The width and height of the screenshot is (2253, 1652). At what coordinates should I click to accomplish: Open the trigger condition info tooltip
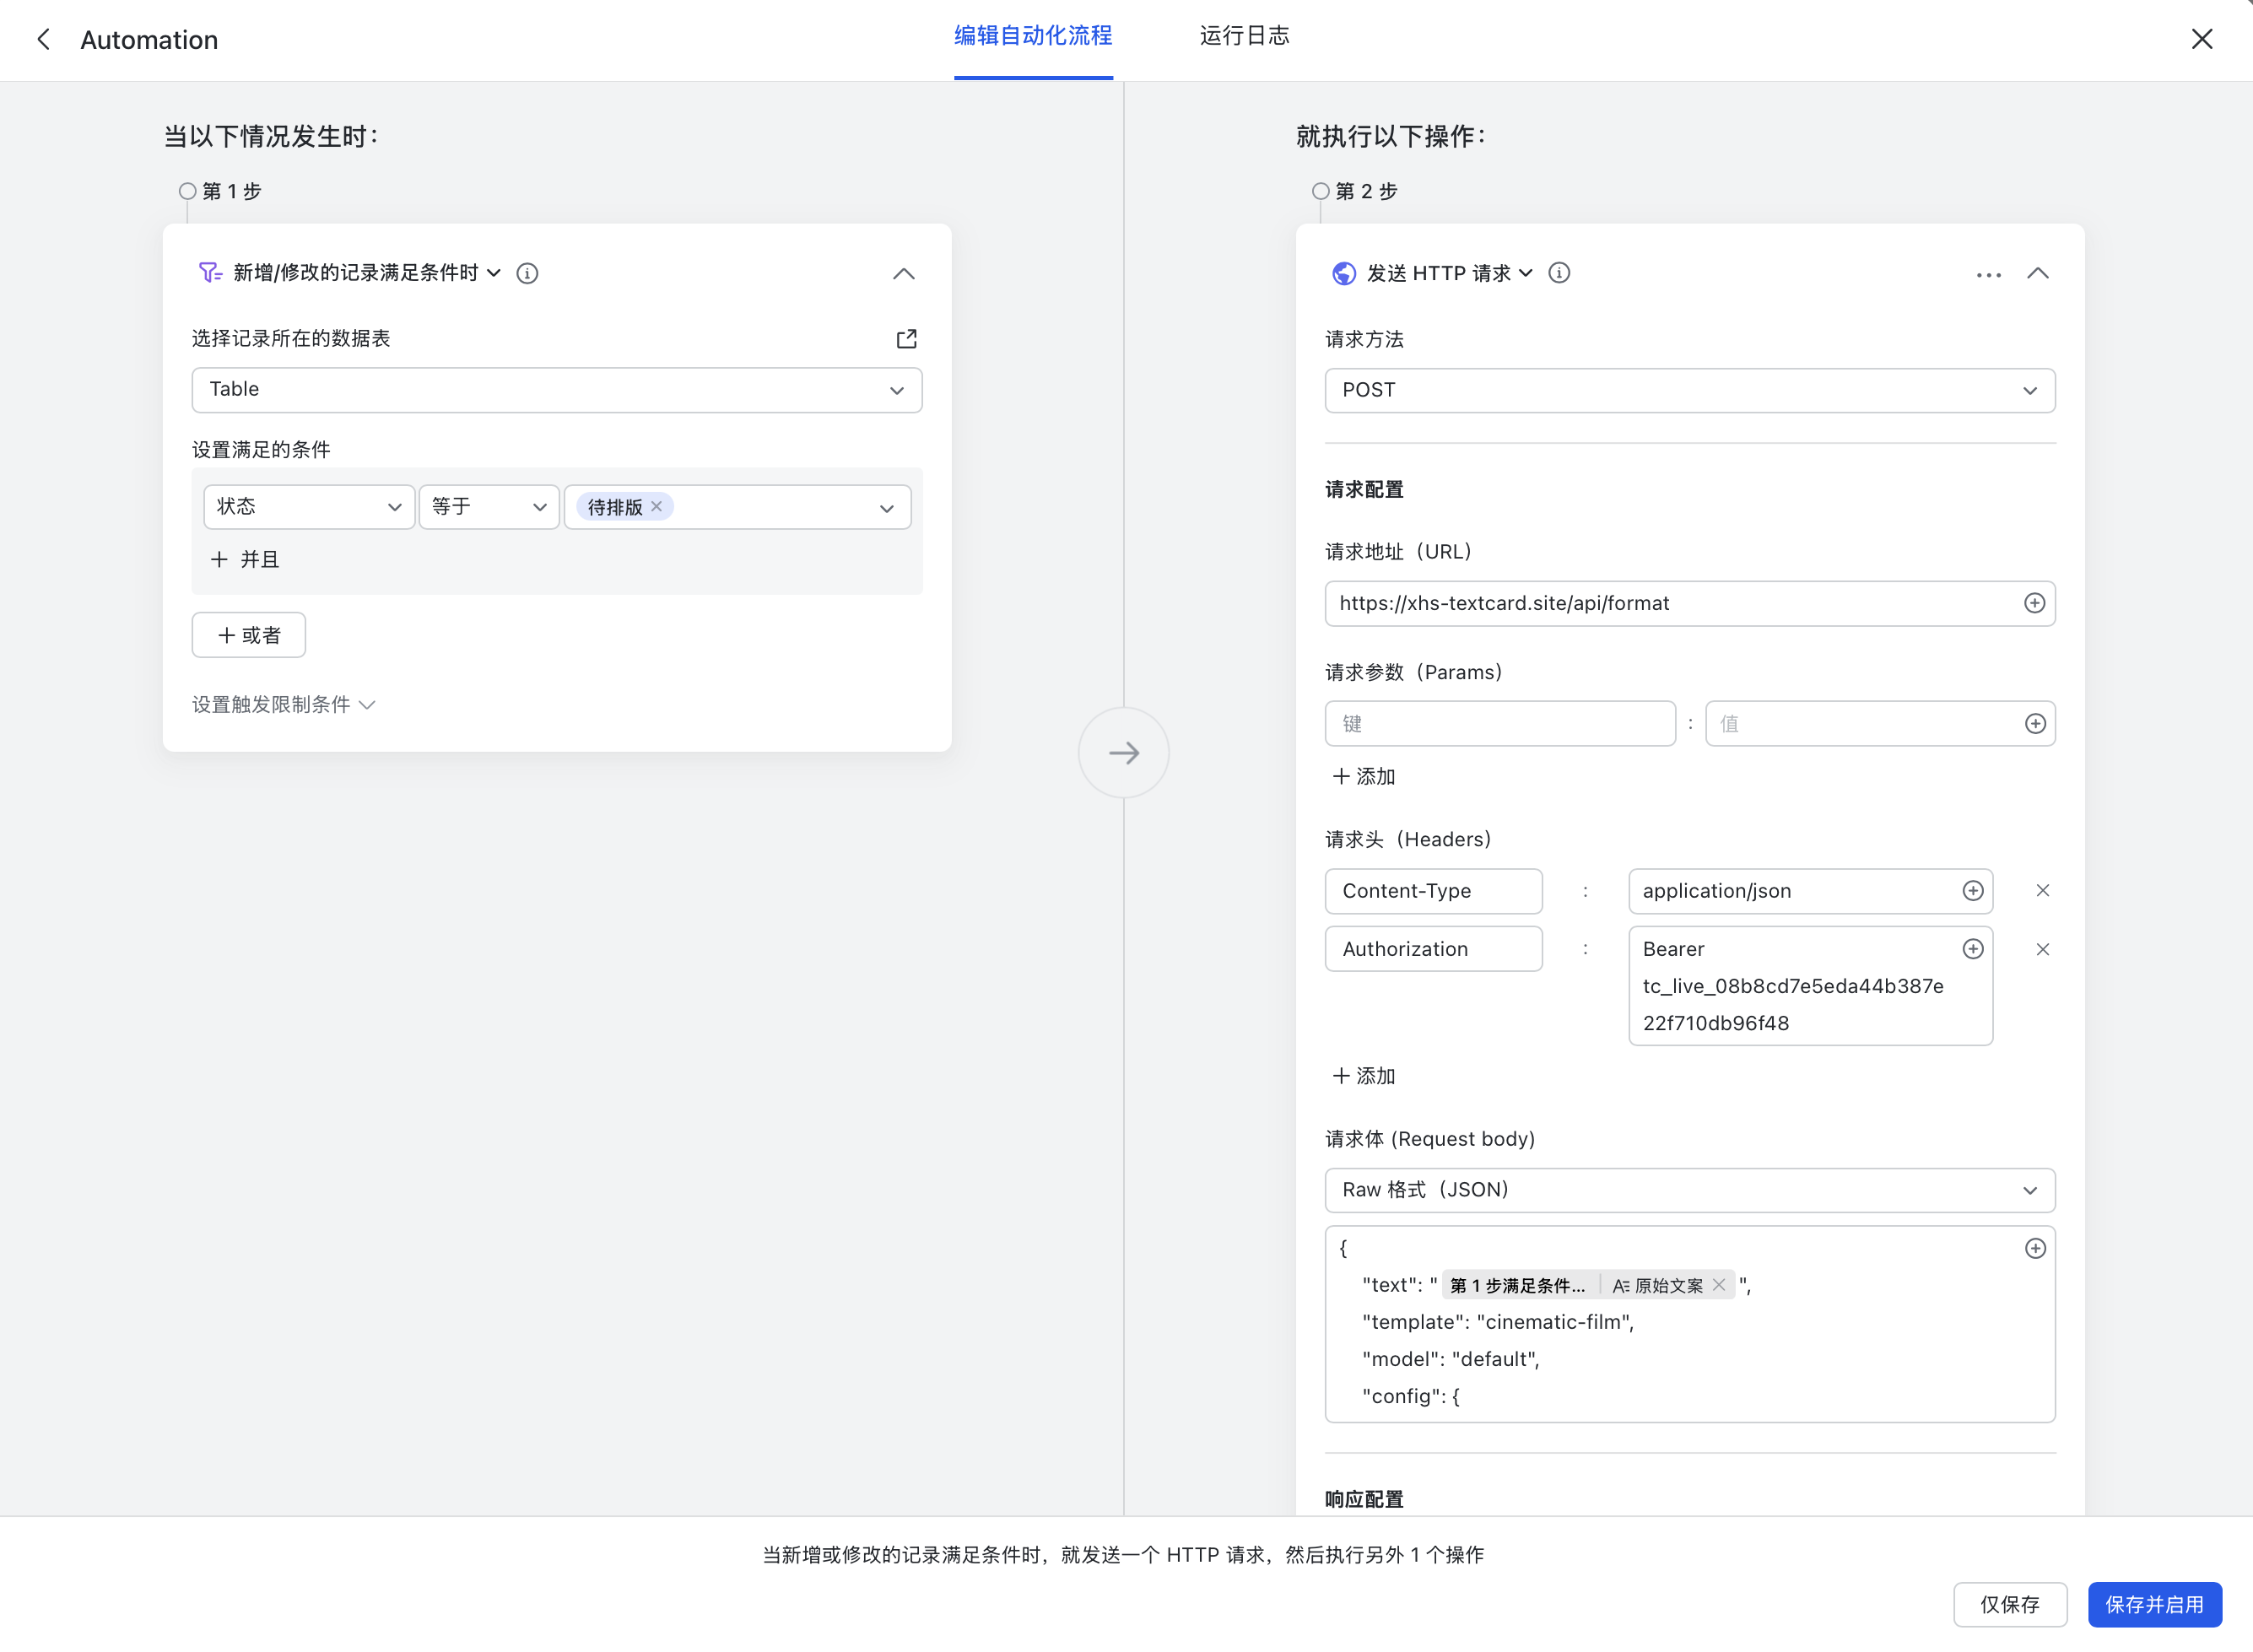[527, 272]
